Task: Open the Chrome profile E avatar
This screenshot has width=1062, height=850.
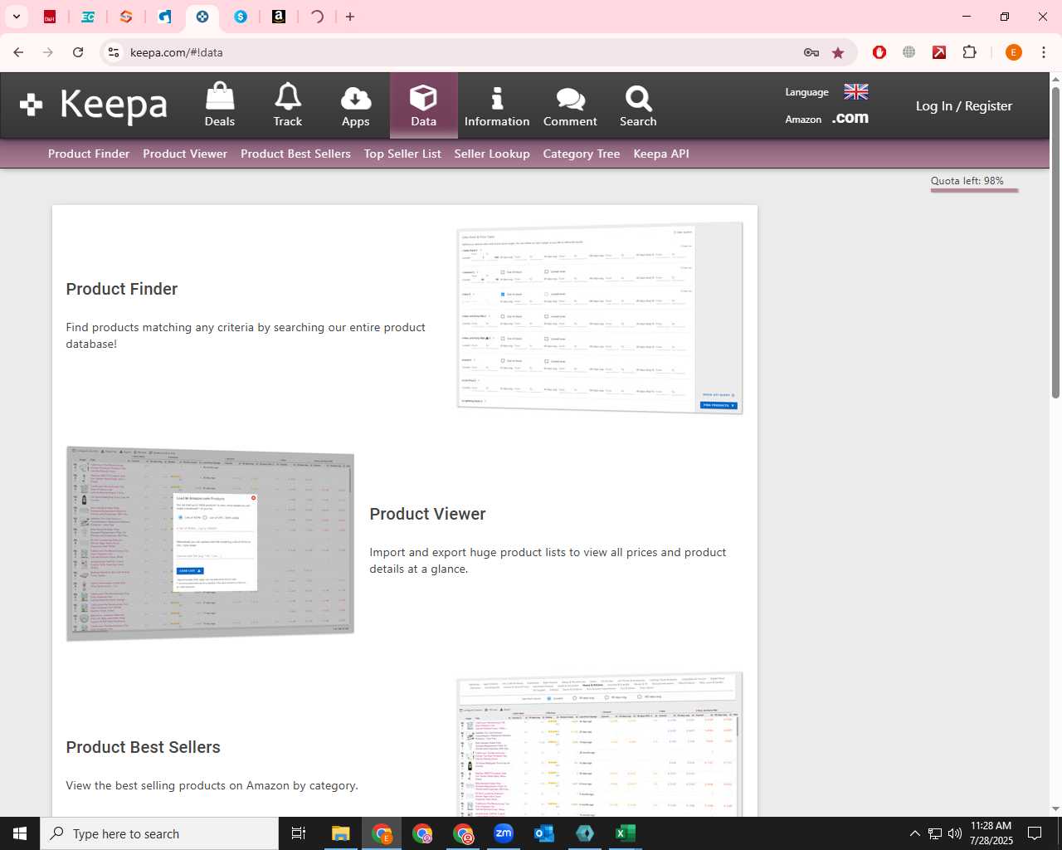Action: pyautogui.click(x=1013, y=52)
